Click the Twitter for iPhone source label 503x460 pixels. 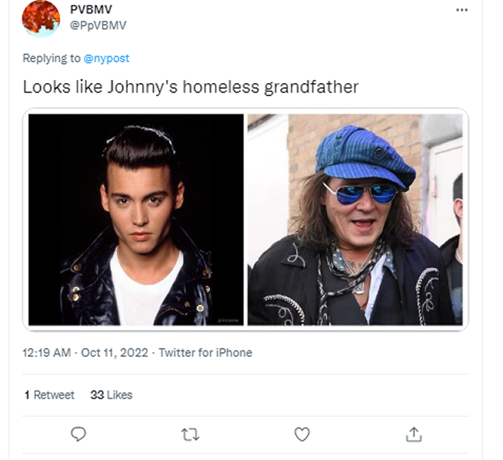coord(206,353)
